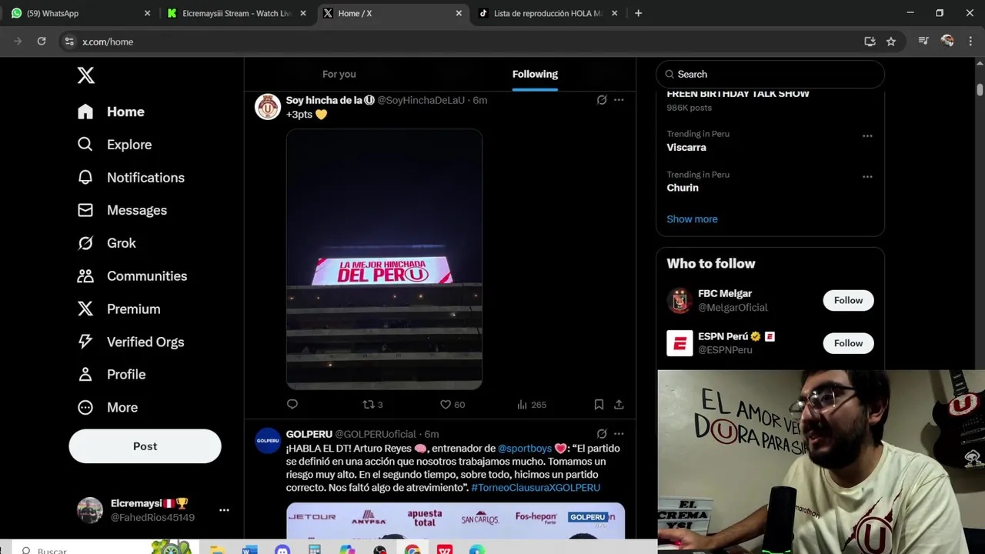Open a new browser tab
985x554 pixels.
click(x=638, y=13)
